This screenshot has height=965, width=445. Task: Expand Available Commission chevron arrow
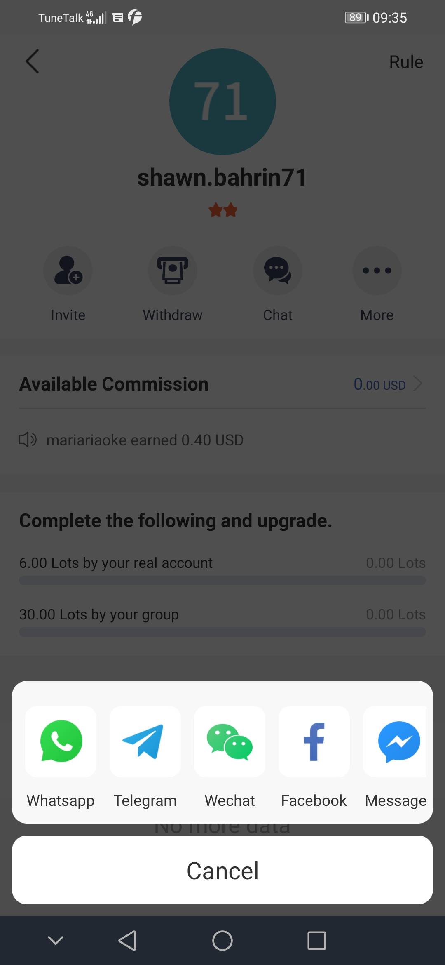click(x=417, y=384)
